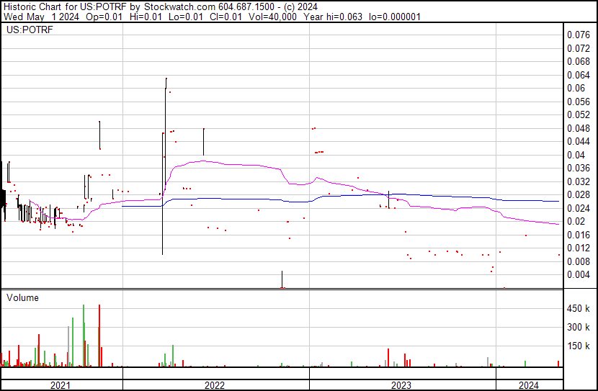This screenshot has width=598, height=391.
Task: Click the Cl=0.01 close price in header
Action: click(226, 17)
